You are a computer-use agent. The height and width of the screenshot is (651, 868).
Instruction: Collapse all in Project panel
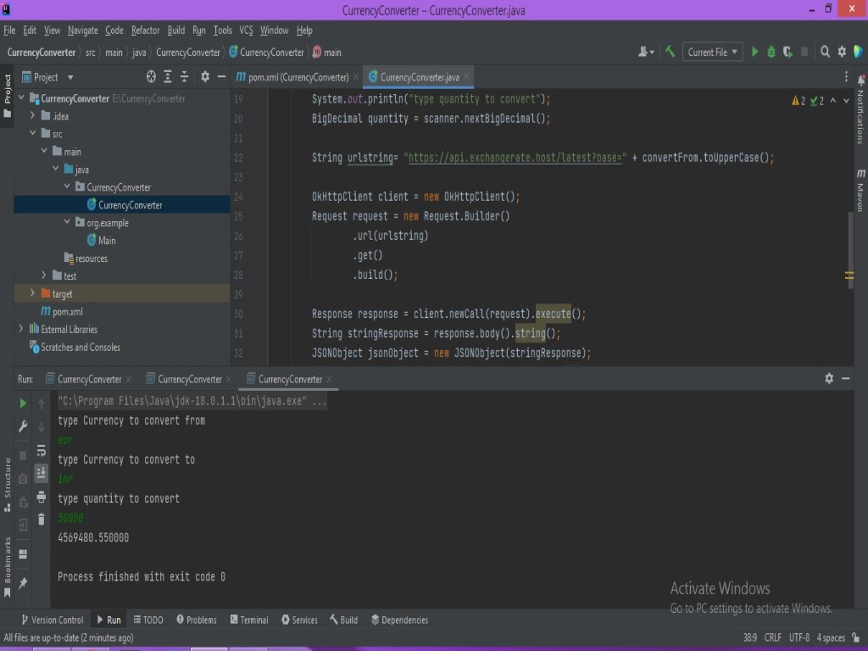point(184,77)
